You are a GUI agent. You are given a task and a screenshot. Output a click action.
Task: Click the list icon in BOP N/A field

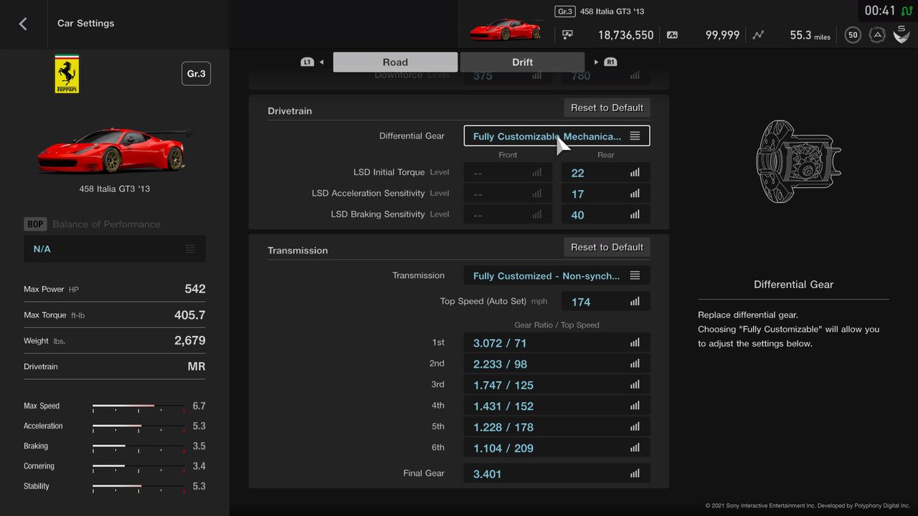click(190, 249)
